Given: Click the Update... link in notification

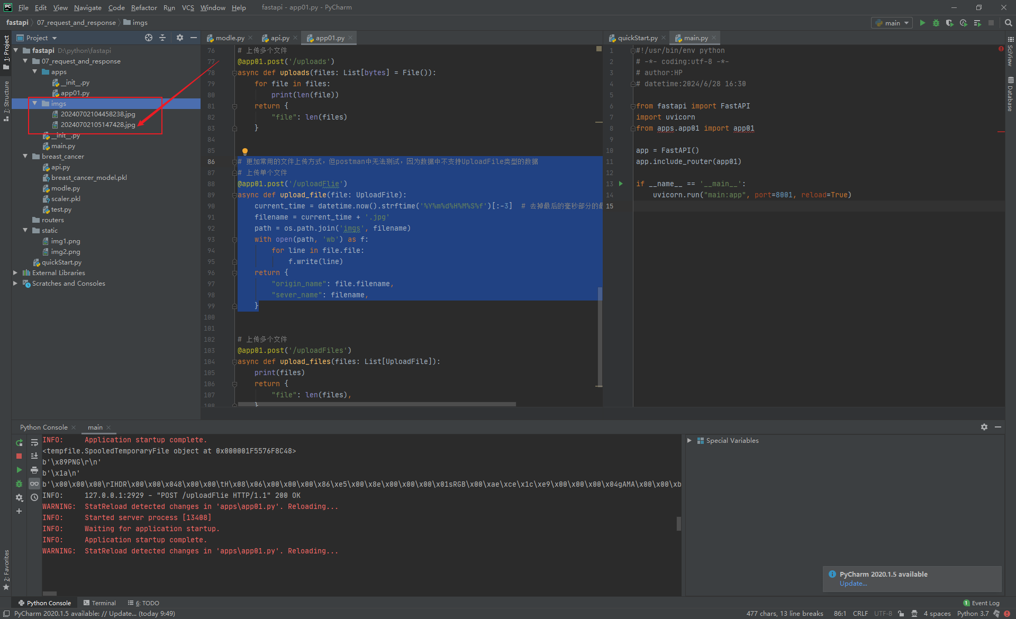Looking at the screenshot, I should click(x=853, y=583).
